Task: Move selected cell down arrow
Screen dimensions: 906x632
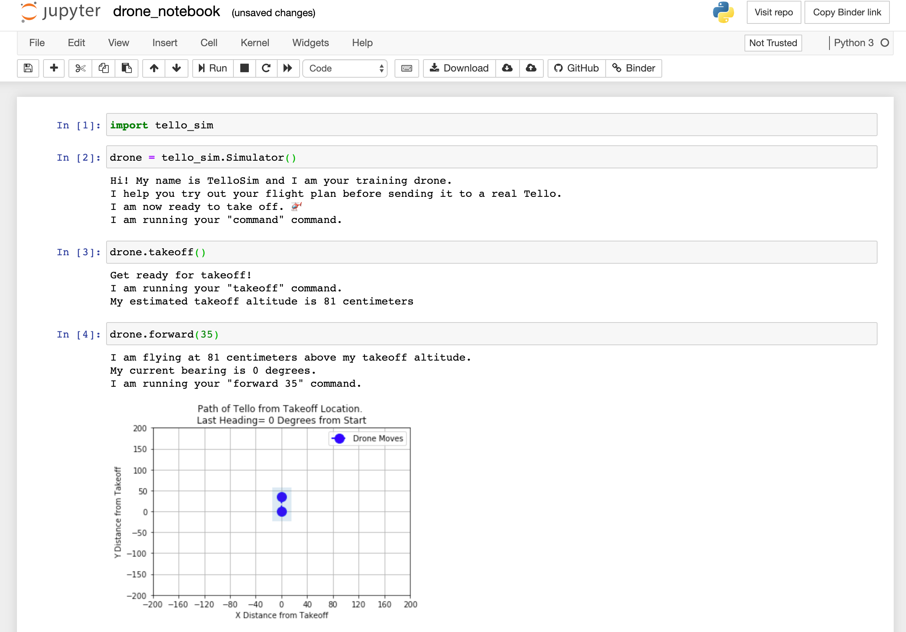Action: 177,68
